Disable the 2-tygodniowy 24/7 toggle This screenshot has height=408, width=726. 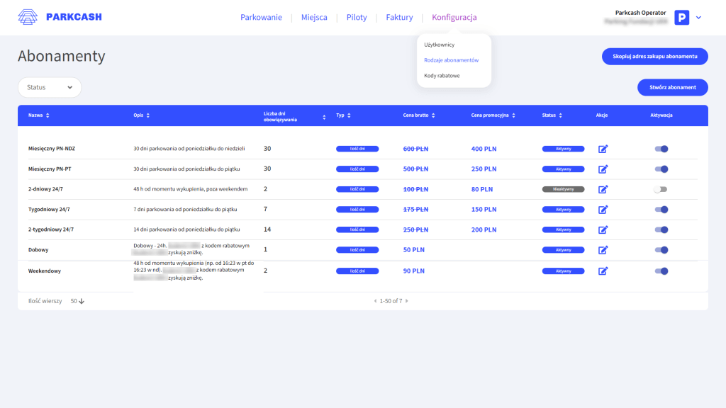coord(661,229)
